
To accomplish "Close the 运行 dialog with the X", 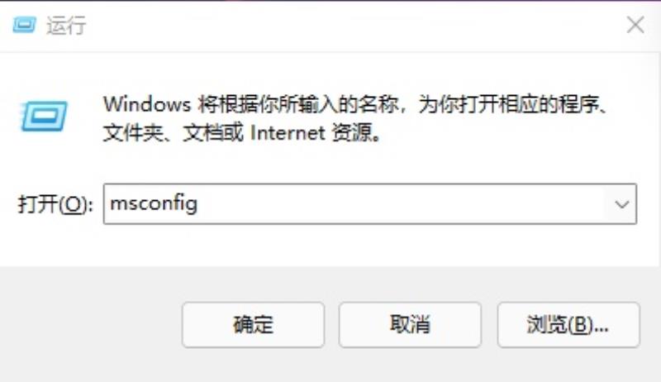I will (635, 25).
